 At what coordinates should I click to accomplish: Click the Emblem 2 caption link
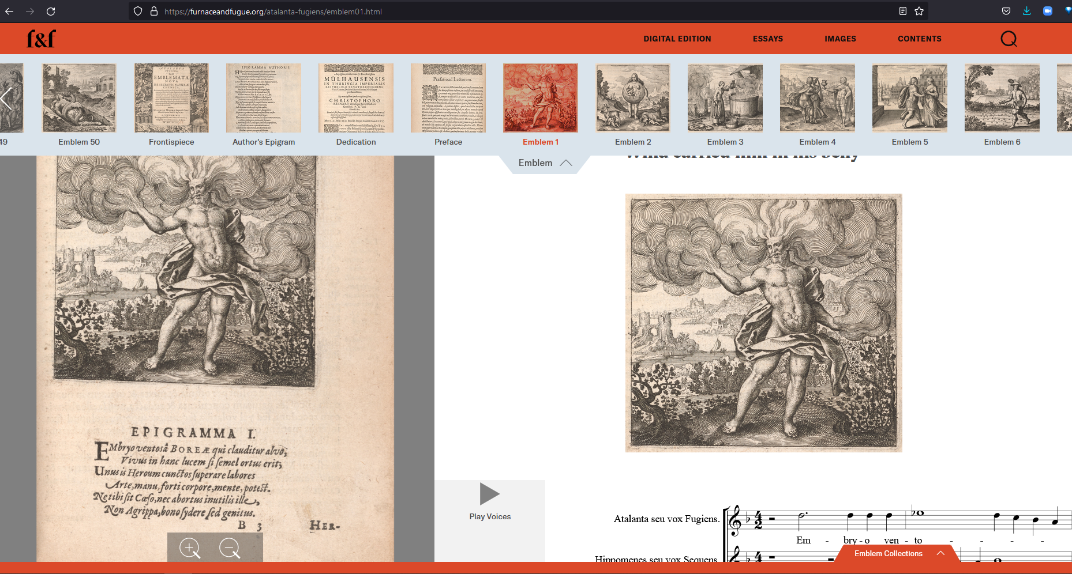633,142
